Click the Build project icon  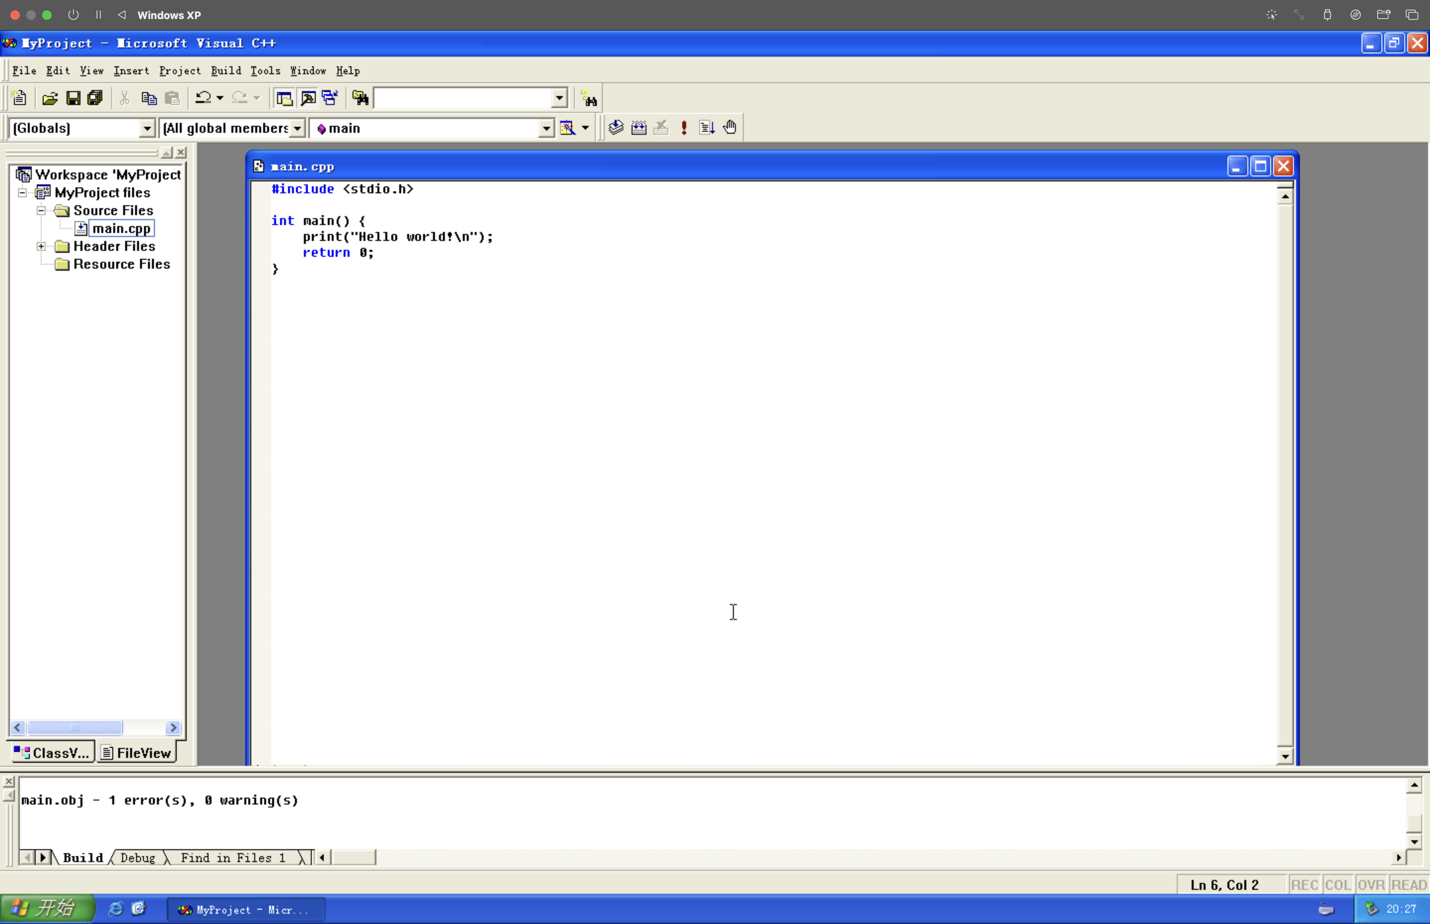click(x=639, y=127)
